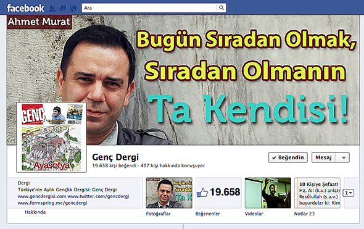Open friend requests icon
The height and width of the screenshot is (229, 364).
(x=52, y=9)
